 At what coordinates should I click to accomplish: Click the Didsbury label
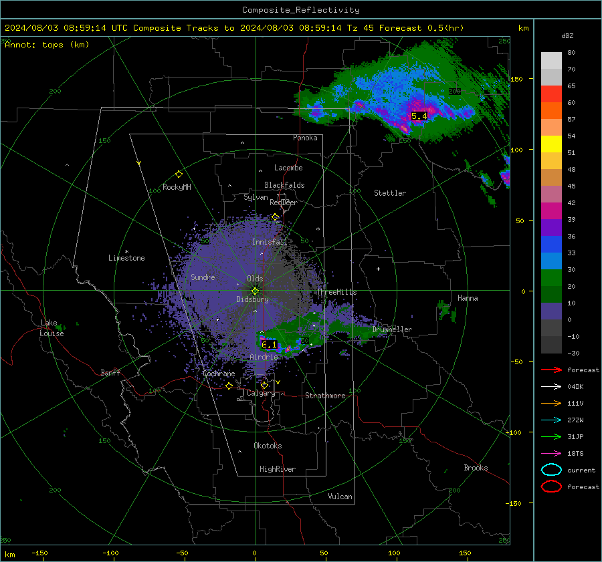(x=253, y=299)
